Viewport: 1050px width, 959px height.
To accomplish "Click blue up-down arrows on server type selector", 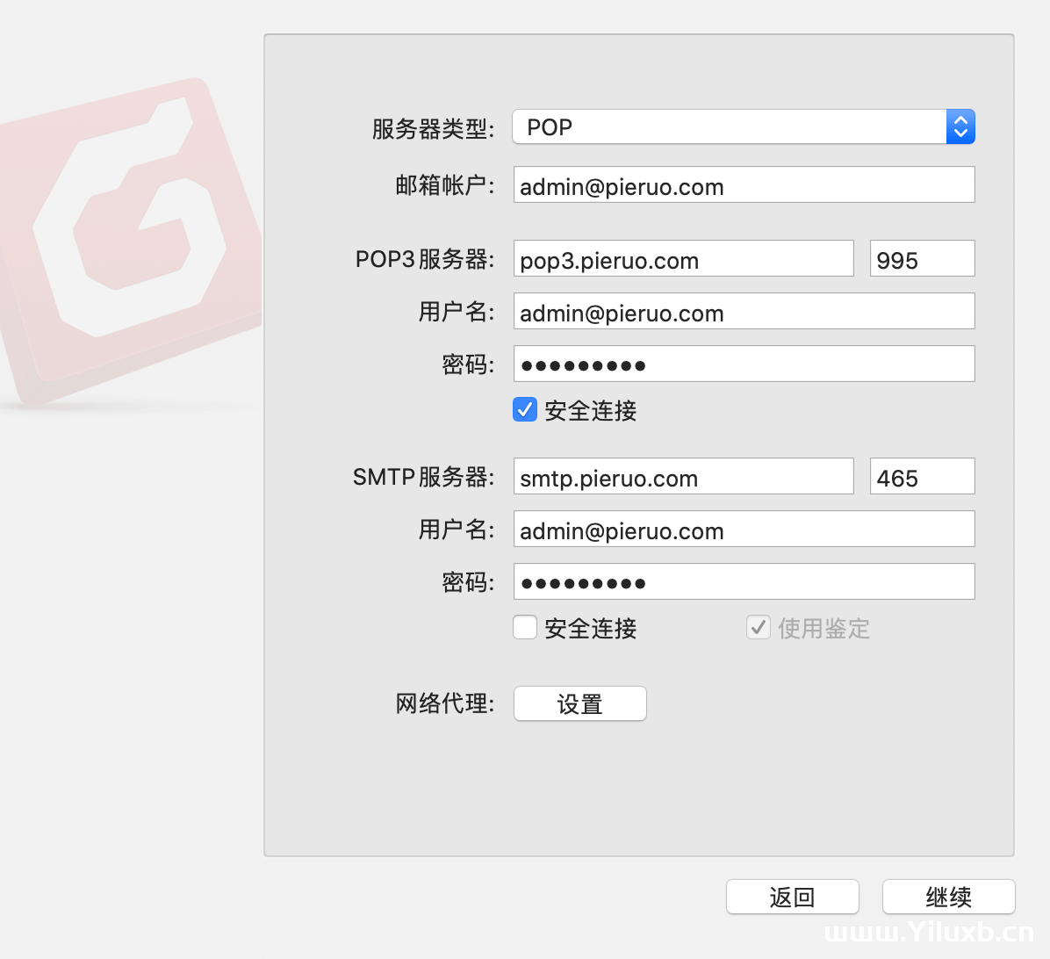I will click(960, 127).
